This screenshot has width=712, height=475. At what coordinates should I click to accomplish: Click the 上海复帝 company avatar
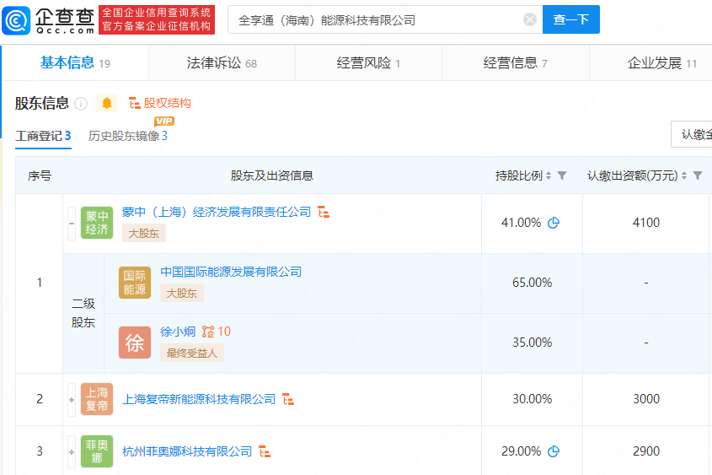click(97, 399)
